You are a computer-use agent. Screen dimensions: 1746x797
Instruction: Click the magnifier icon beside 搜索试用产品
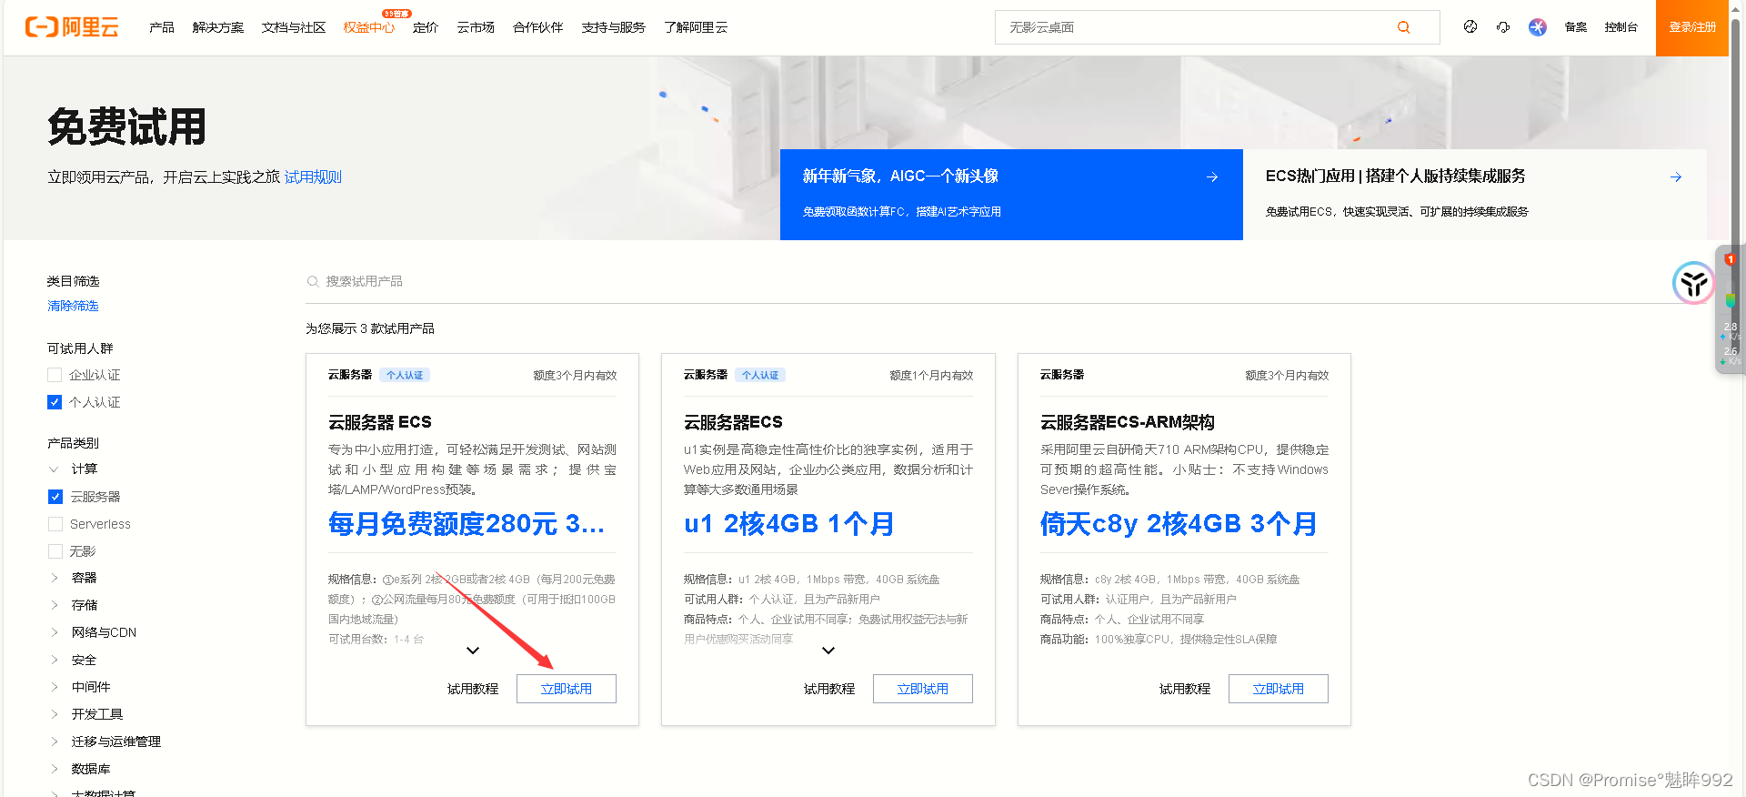click(313, 281)
